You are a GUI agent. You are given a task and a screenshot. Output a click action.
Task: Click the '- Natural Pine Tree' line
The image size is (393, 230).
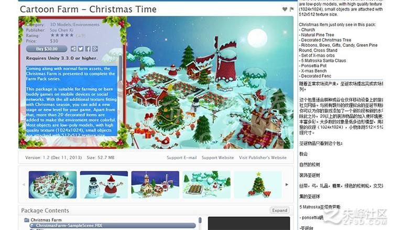point(316,35)
